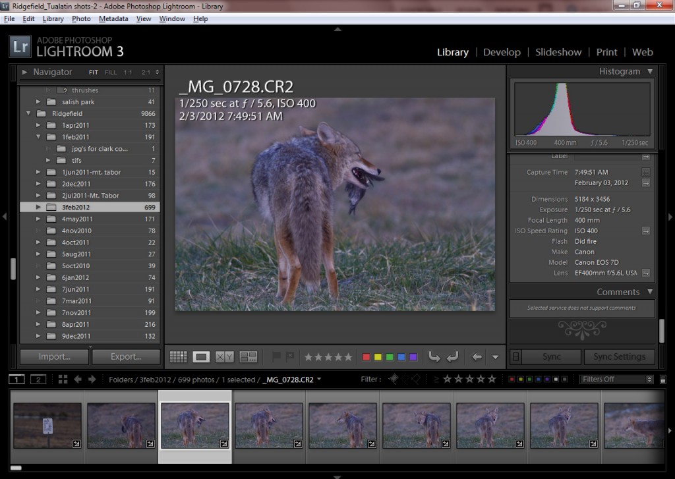Apply the red color label
675x479 pixels.
pyautogui.click(x=365, y=356)
